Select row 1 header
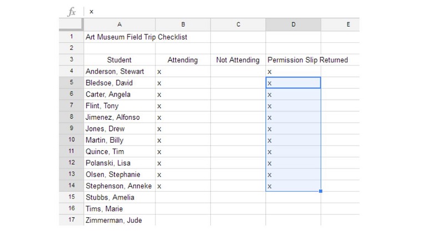The height and width of the screenshot is (234, 444). 72,37
